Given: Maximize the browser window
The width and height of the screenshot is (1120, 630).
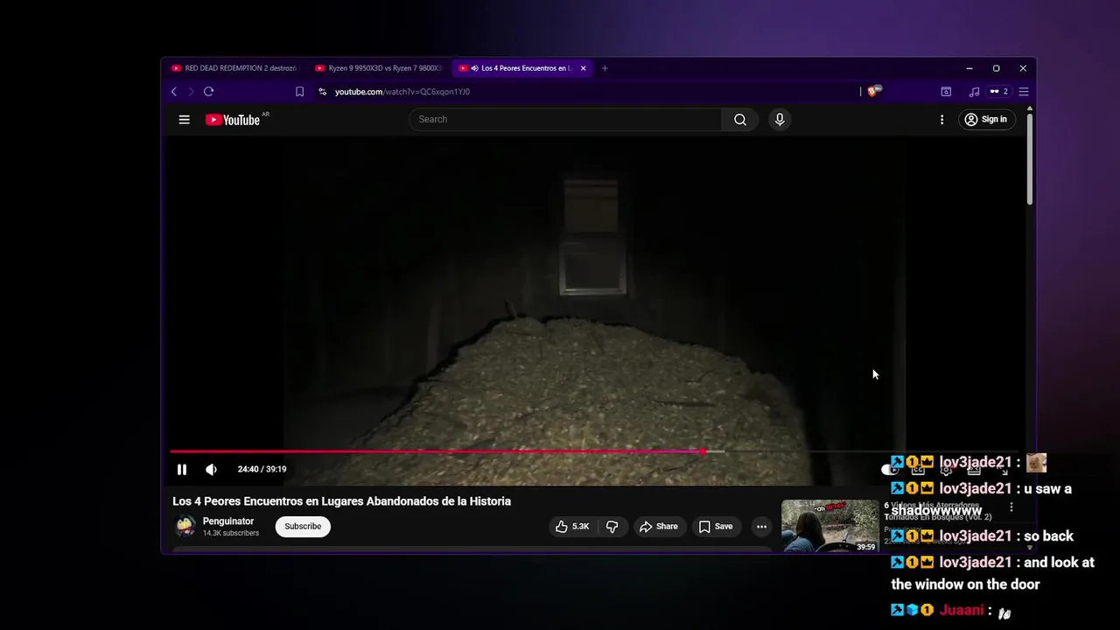Looking at the screenshot, I should click(996, 68).
